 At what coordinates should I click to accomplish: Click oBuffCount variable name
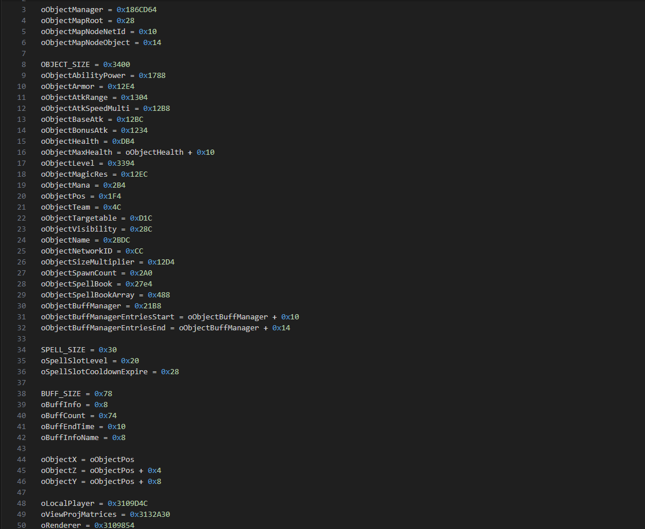(x=63, y=416)
